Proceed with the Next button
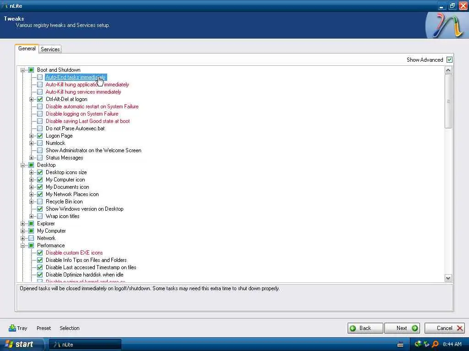Screen dimensions: 469x351 tap(402, 328)
